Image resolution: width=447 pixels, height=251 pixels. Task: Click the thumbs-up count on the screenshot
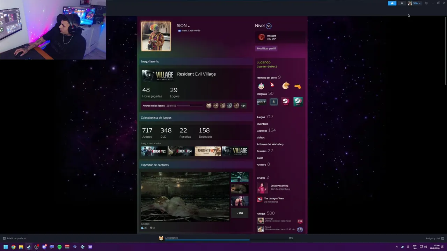pos(144,228)
